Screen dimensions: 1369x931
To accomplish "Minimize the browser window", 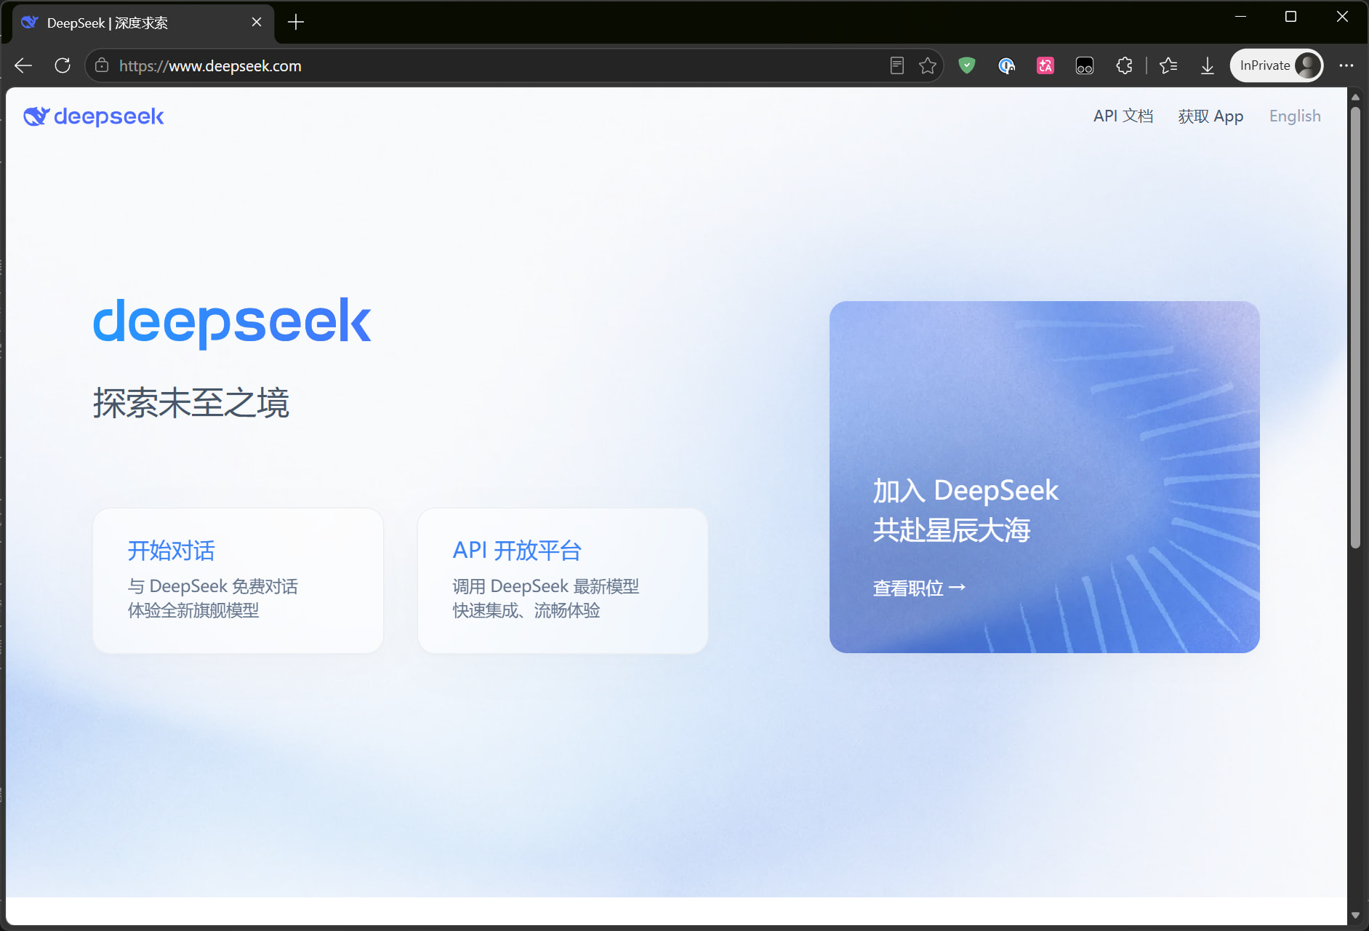I will (1240, 17).
